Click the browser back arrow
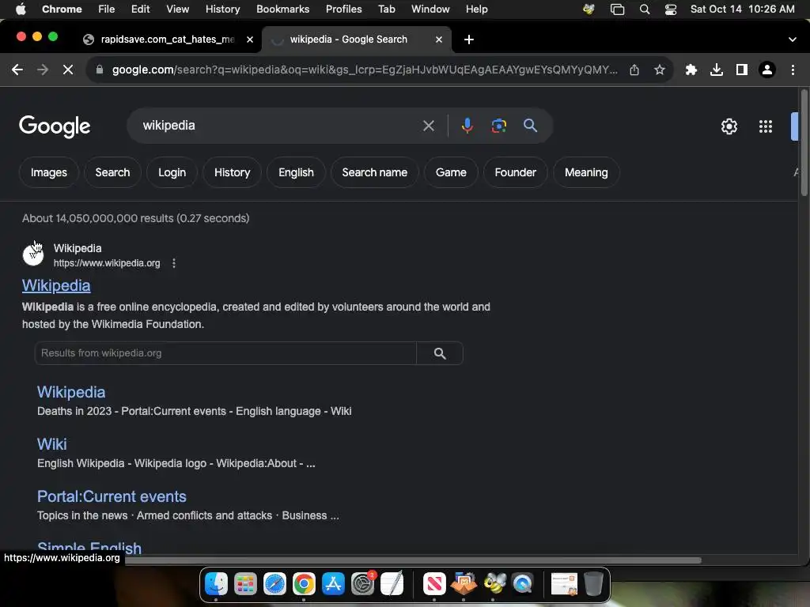 17,70
